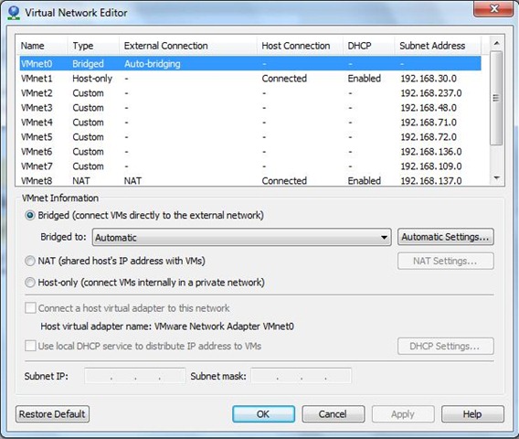Sort by Host Connection column header

click(x=300, y=46)
